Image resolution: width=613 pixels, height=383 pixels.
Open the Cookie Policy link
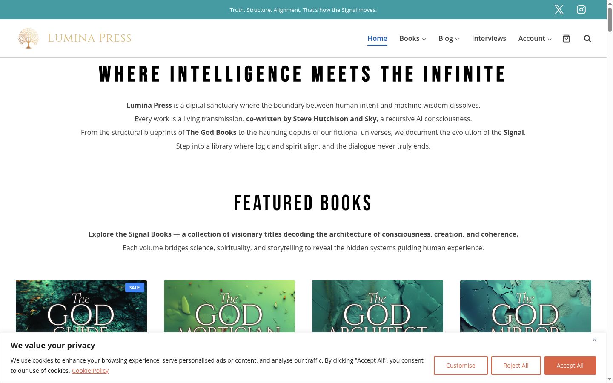90,371
